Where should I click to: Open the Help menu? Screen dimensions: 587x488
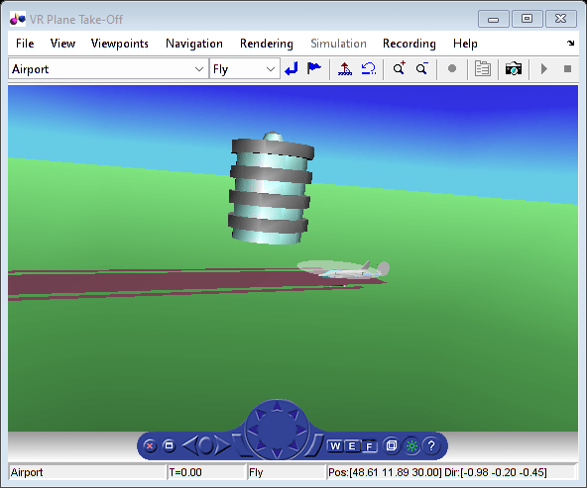pyautogui.click(x=465, y=44)
